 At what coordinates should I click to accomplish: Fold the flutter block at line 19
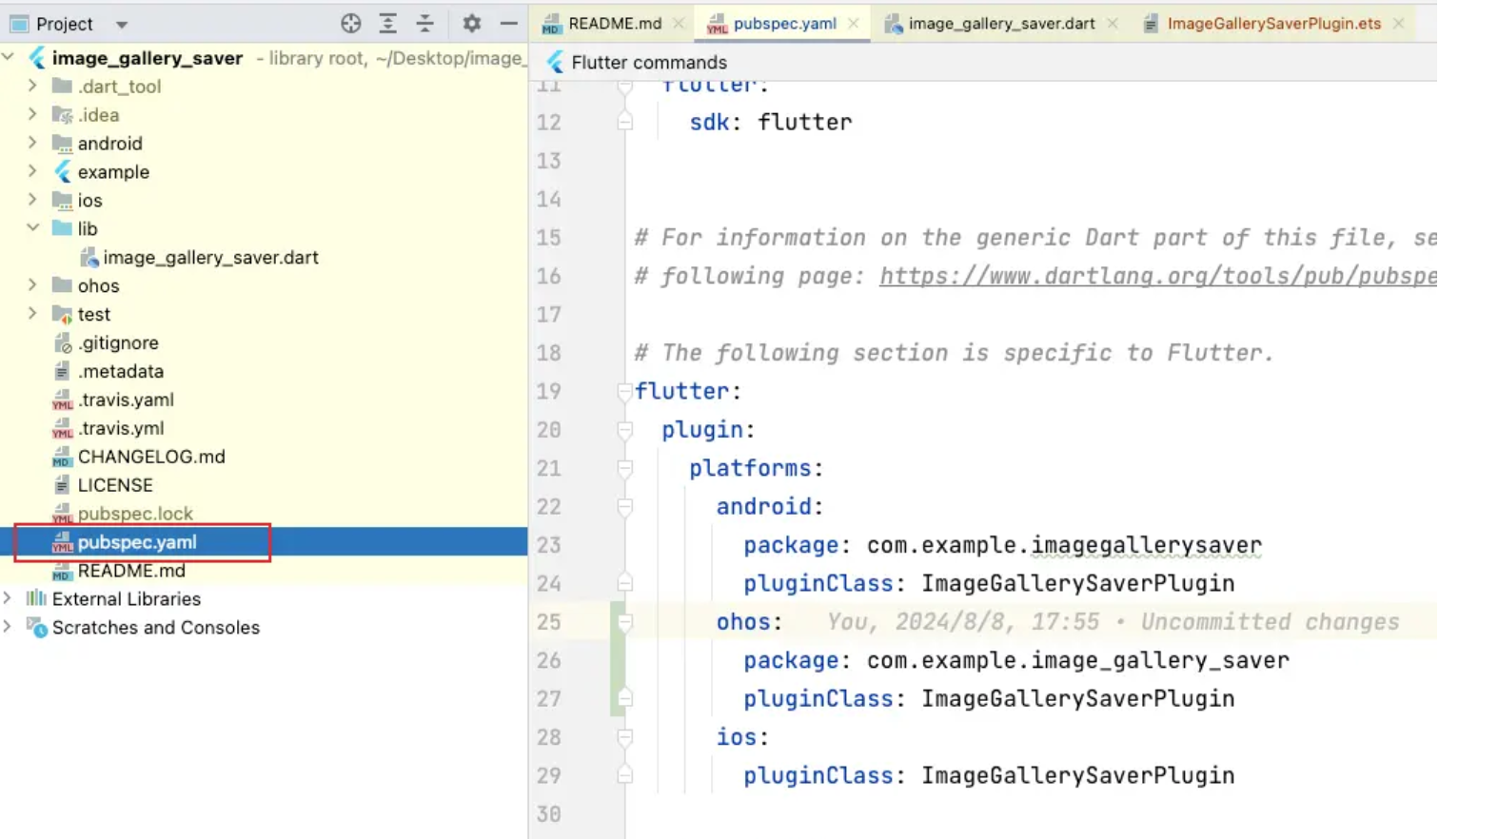pyautogui.click(x=625, y=391)
